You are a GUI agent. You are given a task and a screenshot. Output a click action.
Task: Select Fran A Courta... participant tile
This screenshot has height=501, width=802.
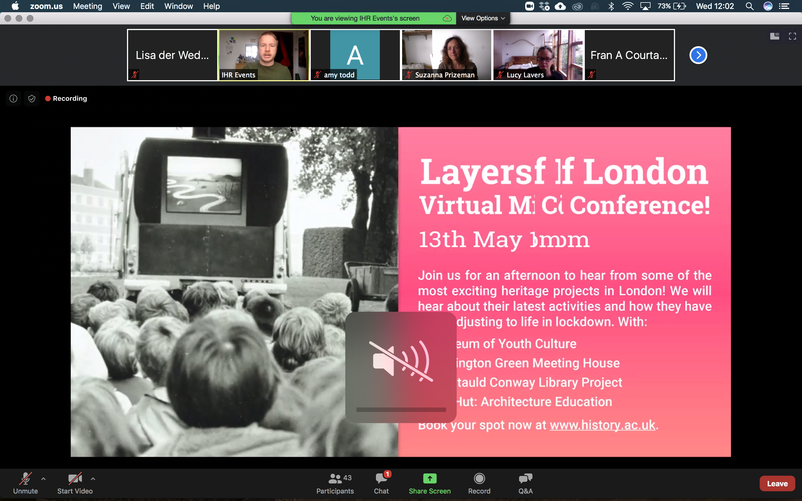pos(629,55)
